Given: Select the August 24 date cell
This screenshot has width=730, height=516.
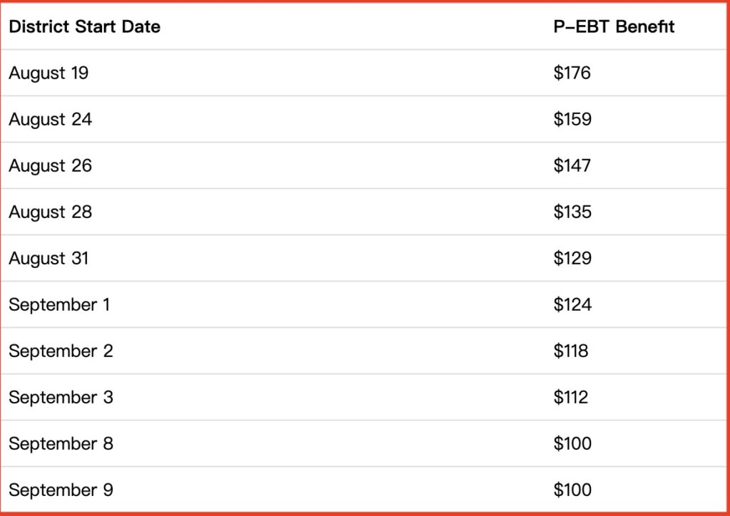Looking at the screenshot, I should click(51, 119).
